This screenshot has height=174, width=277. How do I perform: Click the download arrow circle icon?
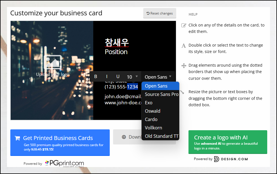pyautogui.click(x=124, y=137)
